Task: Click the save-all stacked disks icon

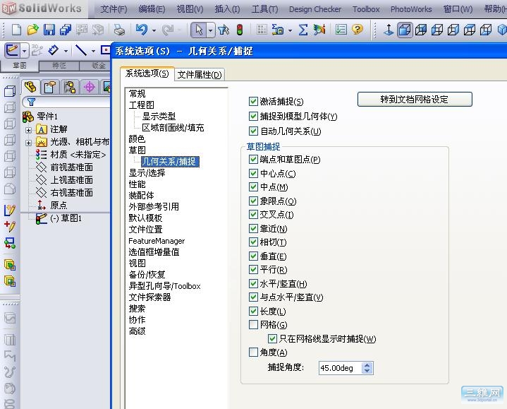Action: (x=66, y=30)
